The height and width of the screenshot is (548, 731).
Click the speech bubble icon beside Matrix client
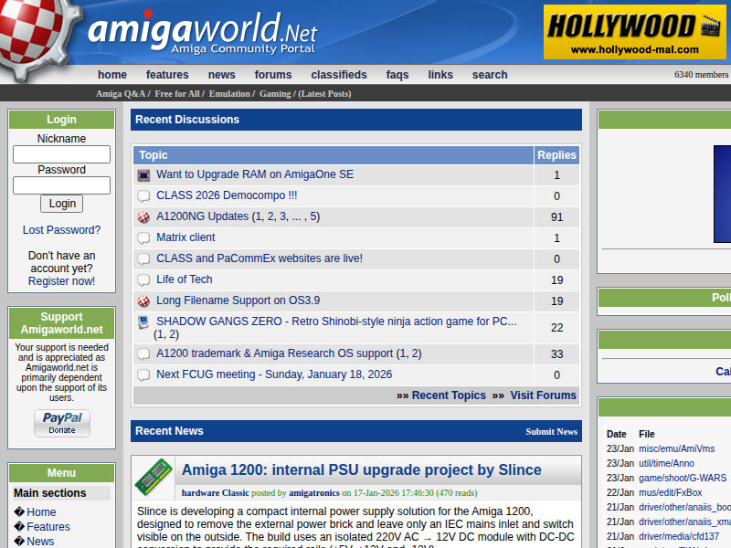coord(143,238)
